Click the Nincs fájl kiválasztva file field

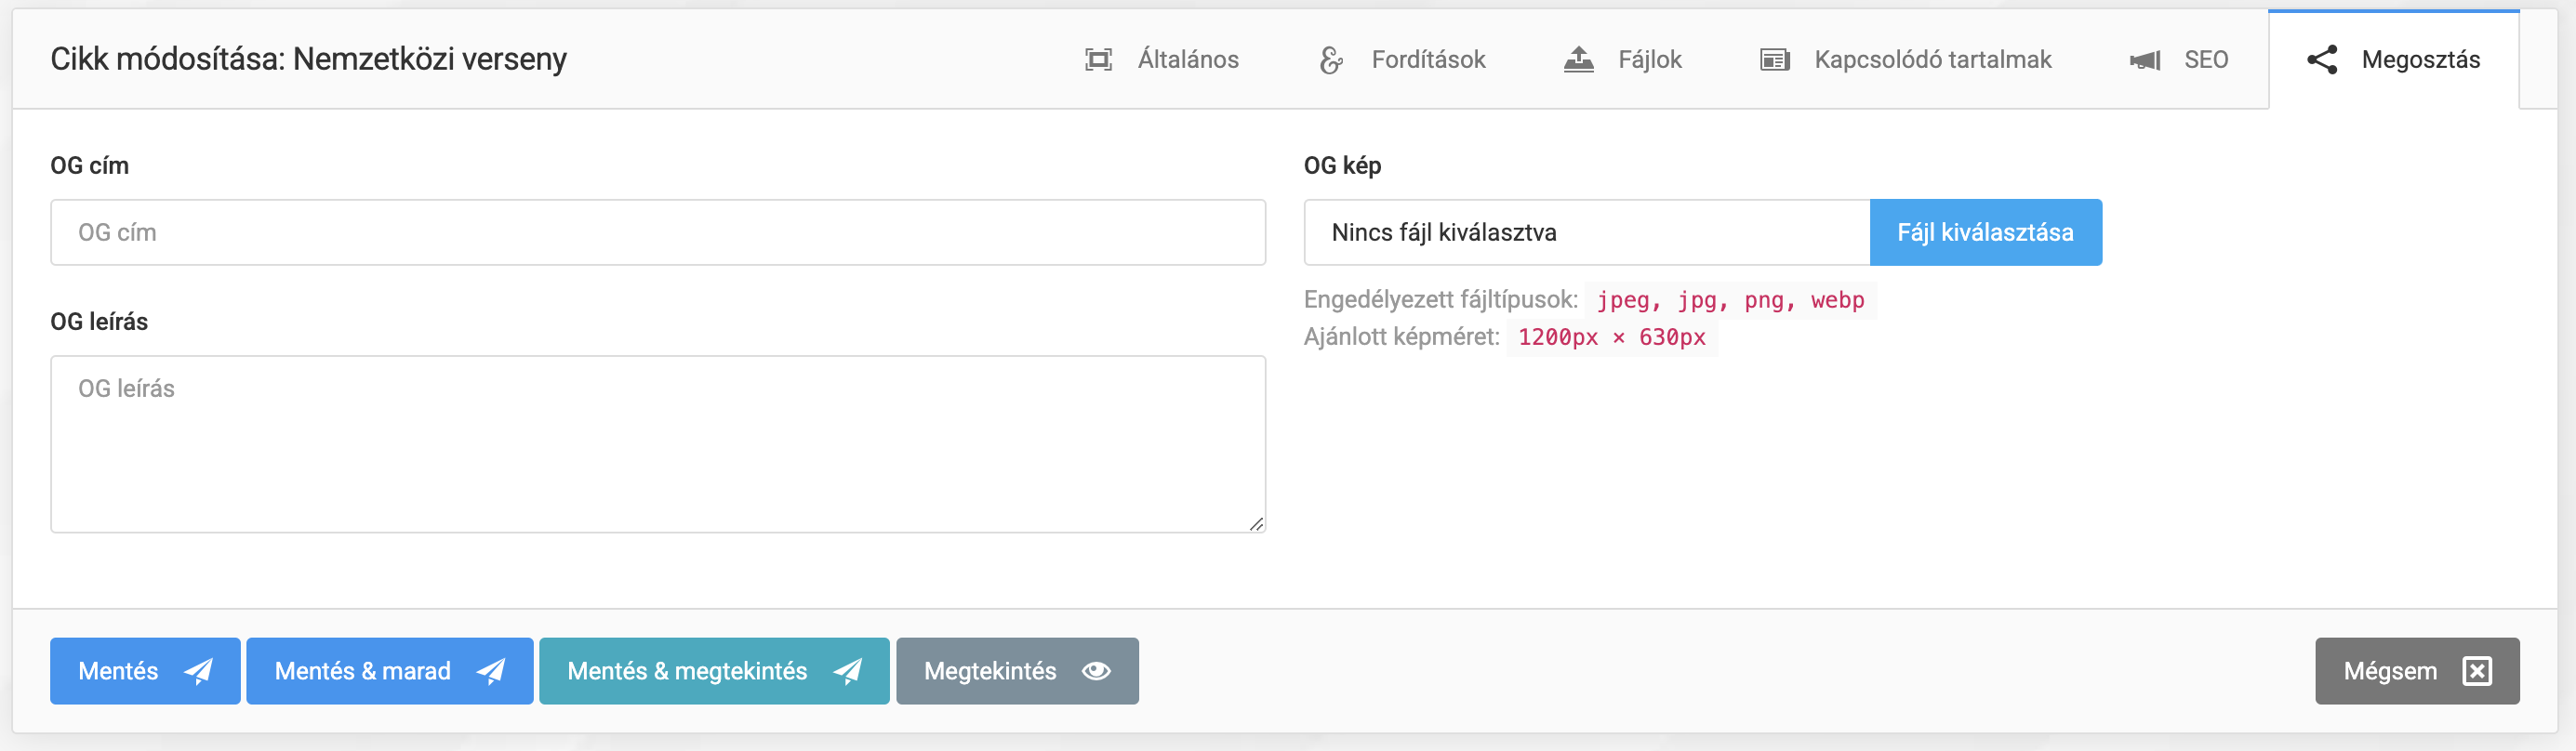[x=1586, y=232]
